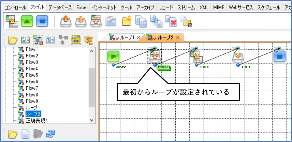The width and height of the screenshot is (292, 142).
Task: Click the green CSV stream label on canvas
Action: [164, 68]
